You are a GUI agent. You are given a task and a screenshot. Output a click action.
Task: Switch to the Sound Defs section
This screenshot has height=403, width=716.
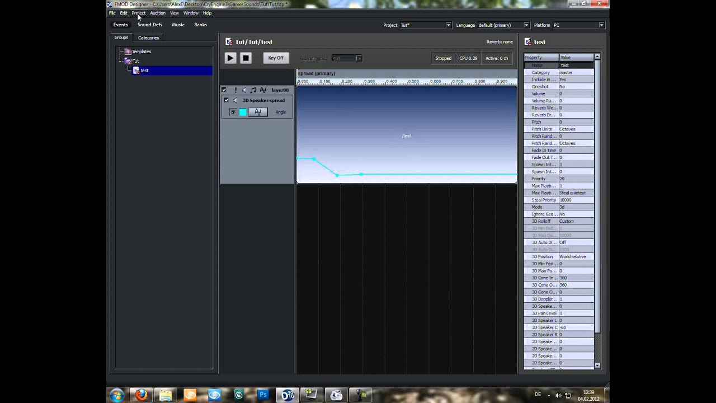(150, 25)
